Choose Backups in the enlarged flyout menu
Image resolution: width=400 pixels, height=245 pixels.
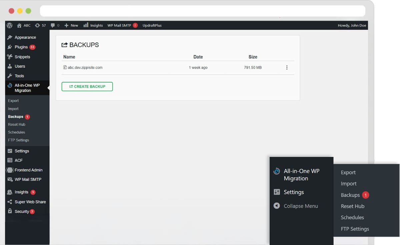tap(350, 195)
